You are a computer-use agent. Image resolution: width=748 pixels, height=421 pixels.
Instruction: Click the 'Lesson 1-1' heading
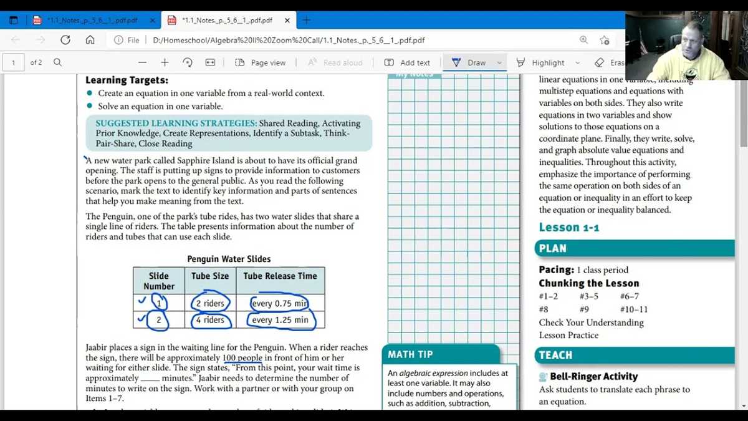click(x=569, y=228)
